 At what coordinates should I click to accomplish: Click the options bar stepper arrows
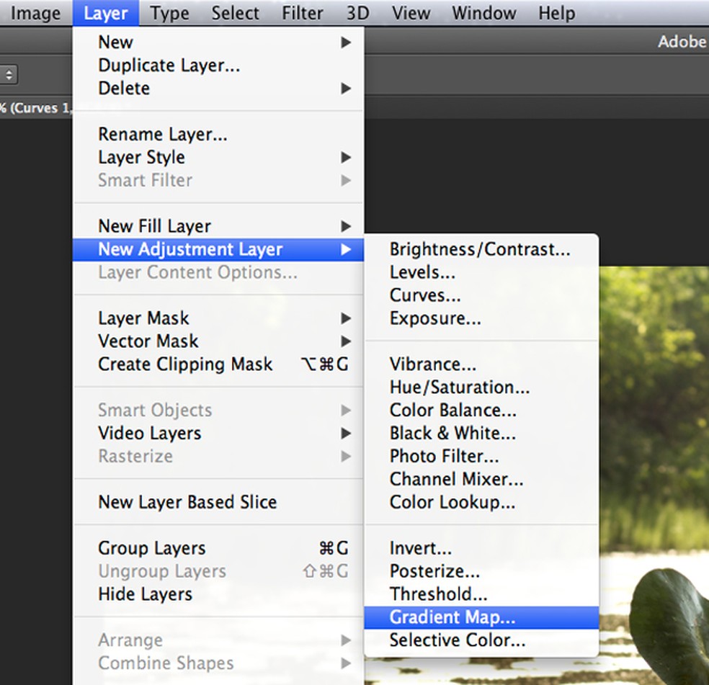pyautogui.click(x=9, y=74)
